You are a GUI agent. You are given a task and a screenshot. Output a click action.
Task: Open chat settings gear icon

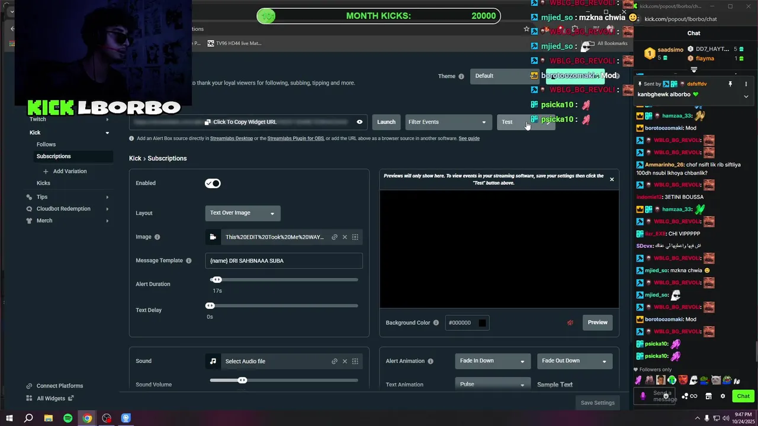722,396
